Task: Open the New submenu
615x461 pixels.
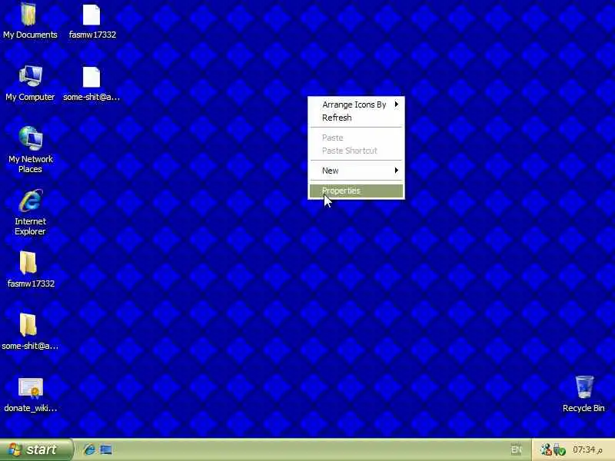Action: tap(356, 171)
